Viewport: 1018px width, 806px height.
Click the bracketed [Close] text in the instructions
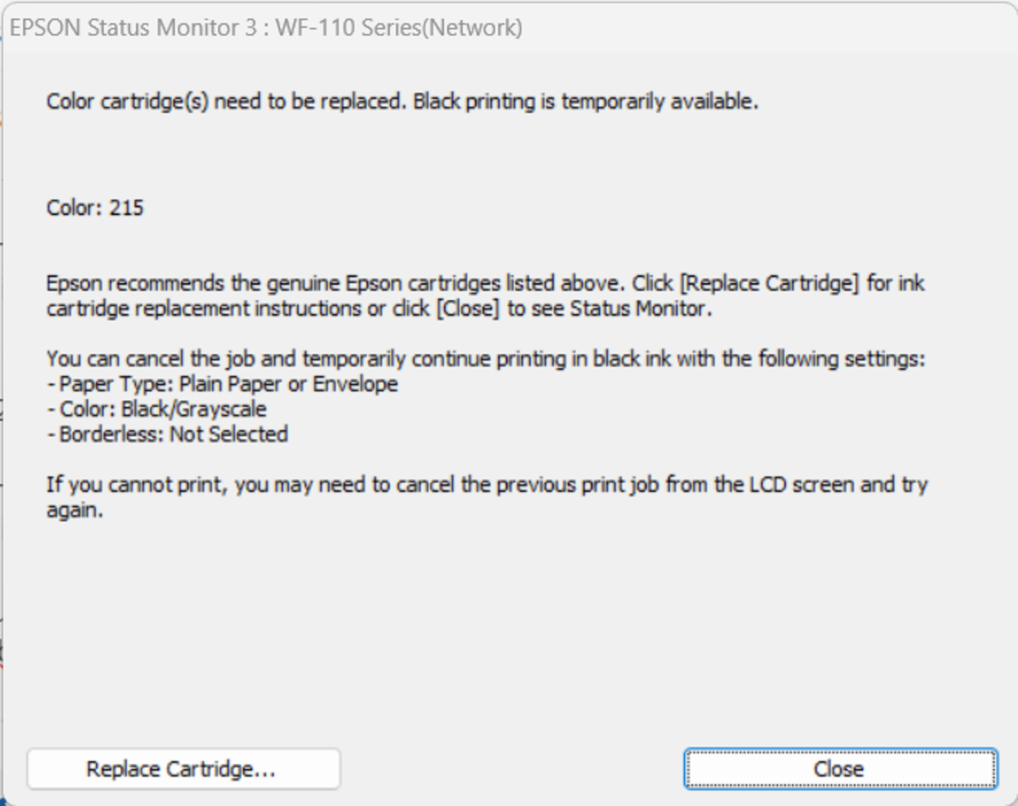467,309
